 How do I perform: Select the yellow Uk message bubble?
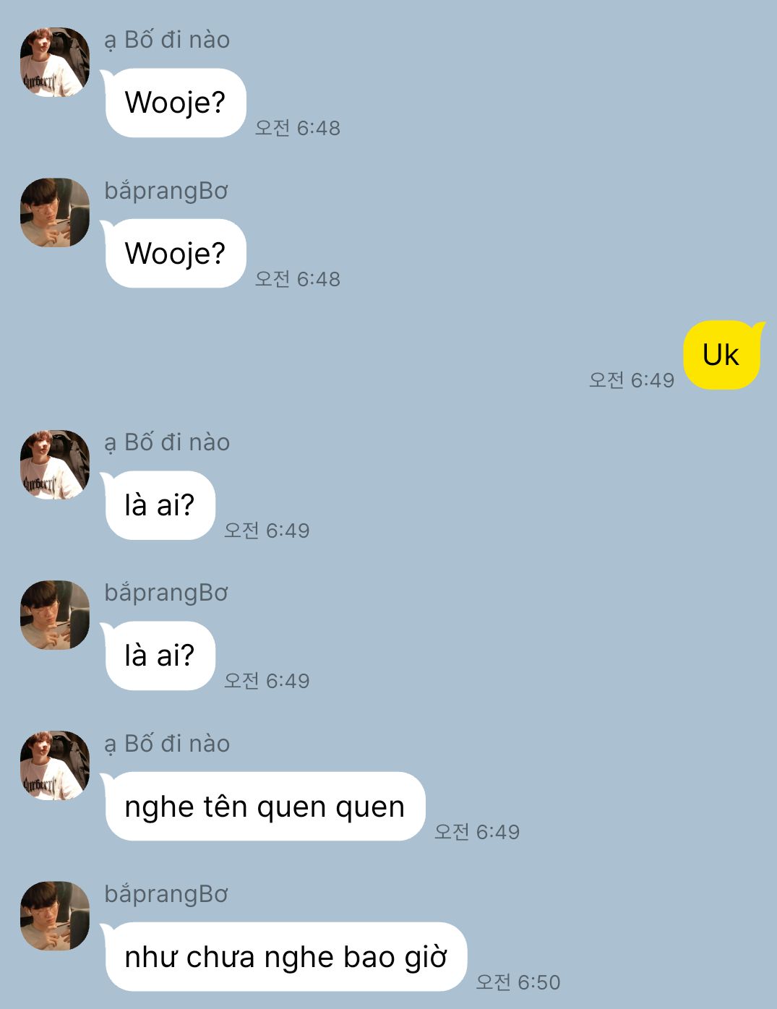[x=722, y=355]
